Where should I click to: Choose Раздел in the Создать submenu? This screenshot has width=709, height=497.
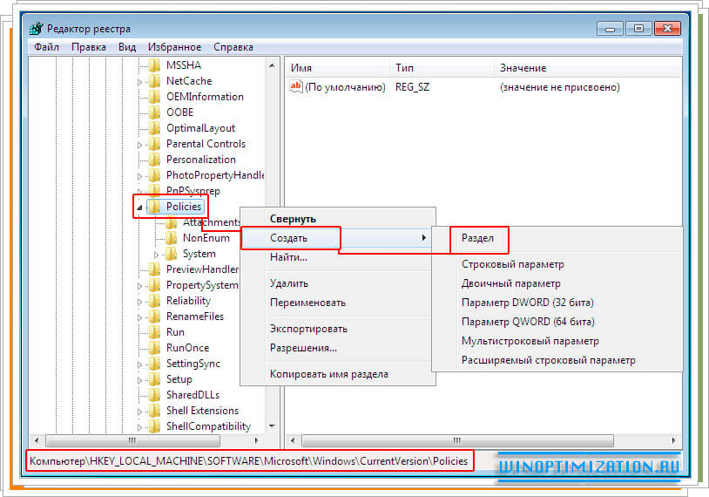(x=477, y=238)
